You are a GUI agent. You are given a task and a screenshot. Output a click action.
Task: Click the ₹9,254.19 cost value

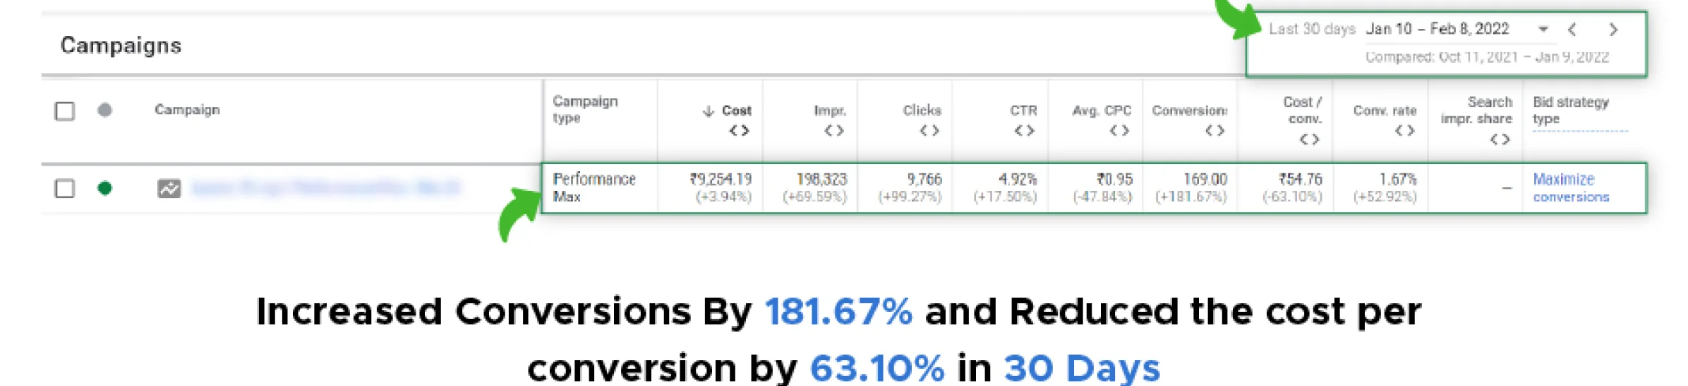pos(720,180)
